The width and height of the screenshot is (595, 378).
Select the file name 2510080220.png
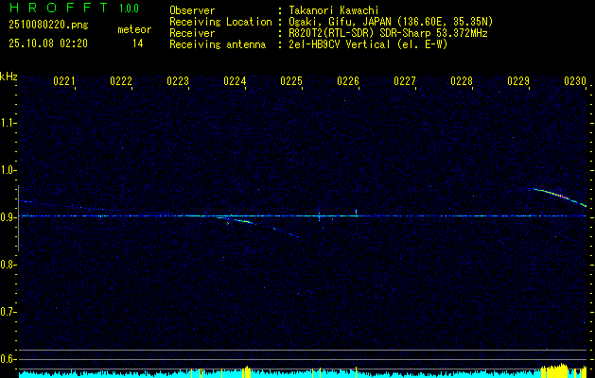coord(48,26)
